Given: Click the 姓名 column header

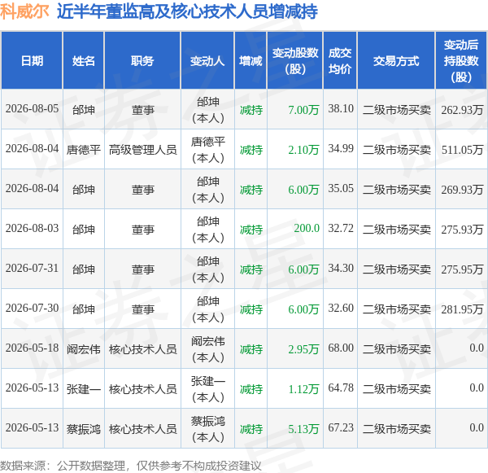Looking at the screenshot, I should 84,60.
